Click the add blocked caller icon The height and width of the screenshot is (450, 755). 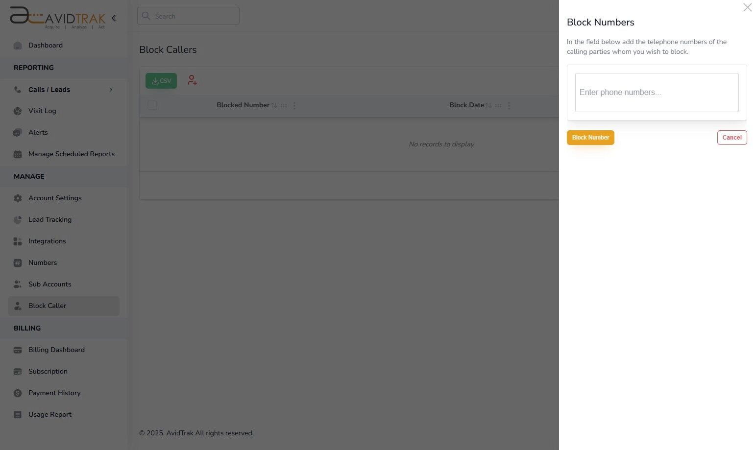pyautogui.click(x=192, y=80)
